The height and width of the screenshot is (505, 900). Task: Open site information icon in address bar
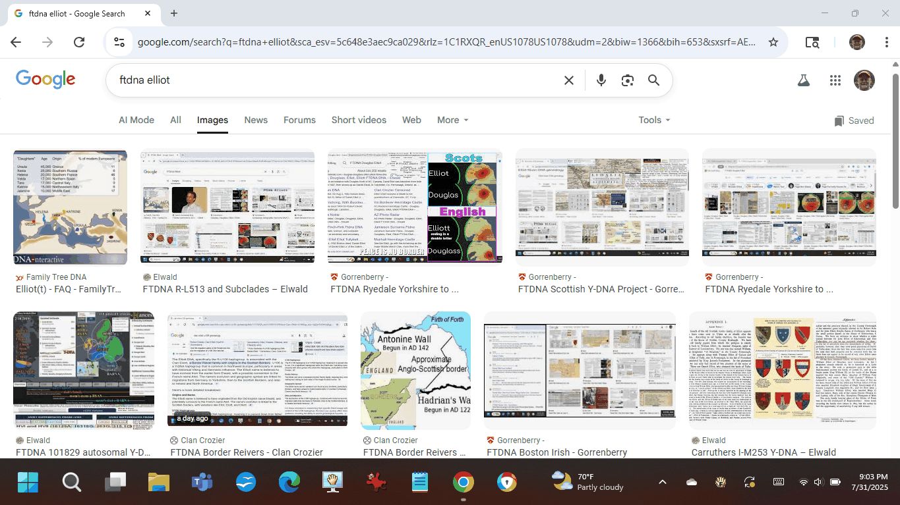coord(119,42)
